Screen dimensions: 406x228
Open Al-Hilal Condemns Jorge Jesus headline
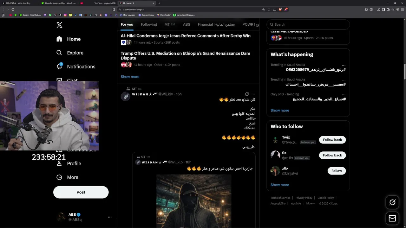pyautogui.click(x=186, y=36)
